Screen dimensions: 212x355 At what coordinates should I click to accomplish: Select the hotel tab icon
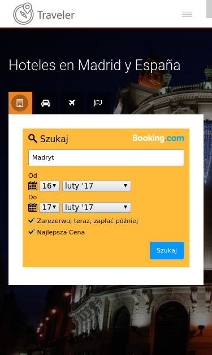[x=20, y=103]
